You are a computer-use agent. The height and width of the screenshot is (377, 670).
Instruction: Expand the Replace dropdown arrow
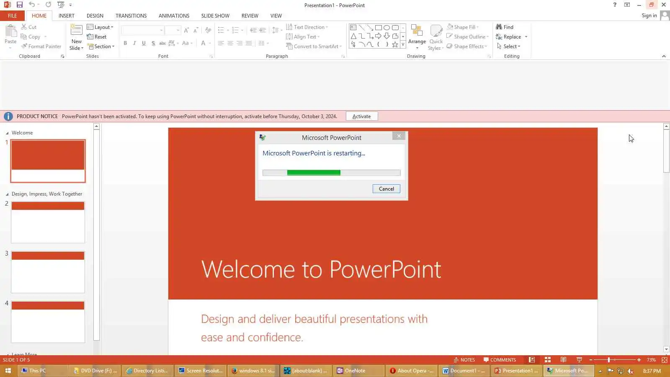(x=526, y=37)
